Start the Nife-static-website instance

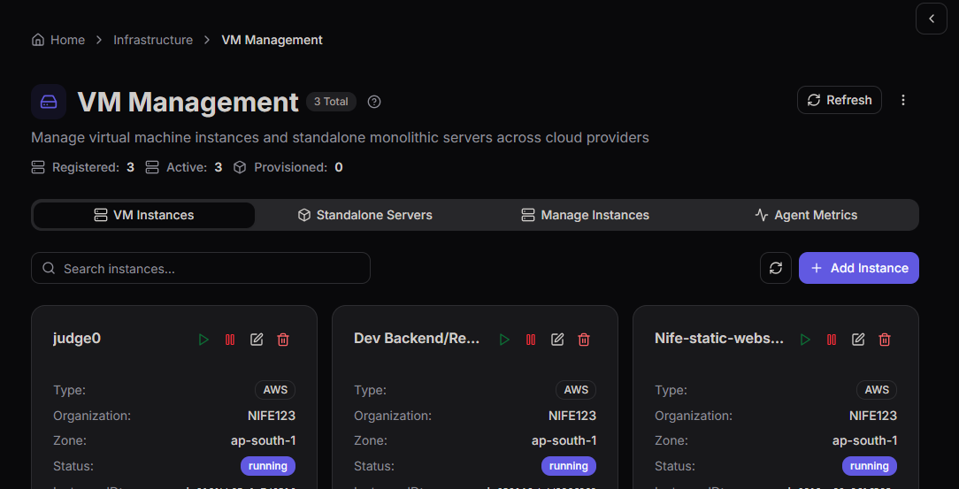[805, 340]
